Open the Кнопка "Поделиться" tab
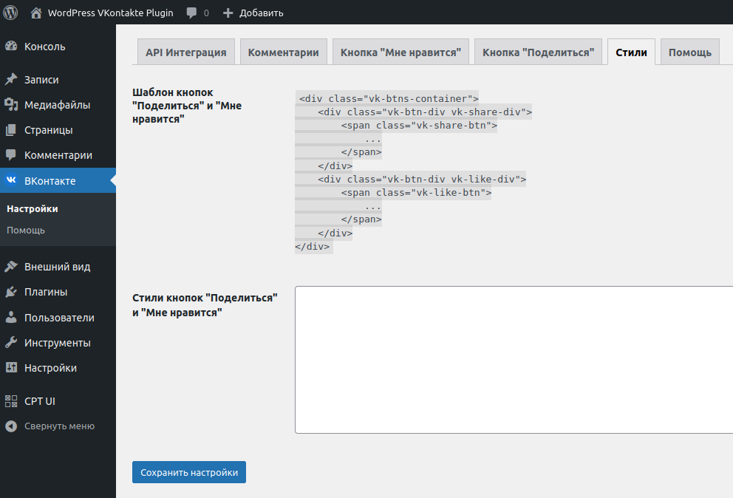This screenshot has width=733, height=498. point(538,52)
